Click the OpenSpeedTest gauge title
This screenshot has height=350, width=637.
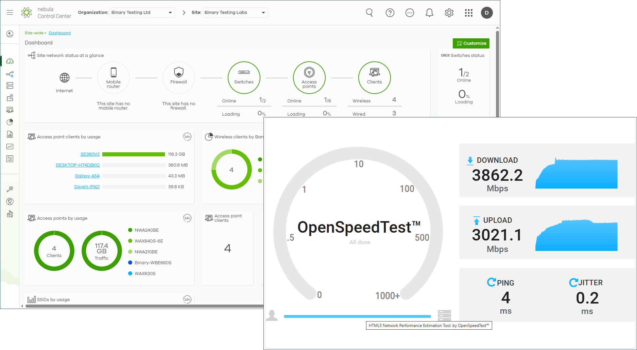[359, 227]
